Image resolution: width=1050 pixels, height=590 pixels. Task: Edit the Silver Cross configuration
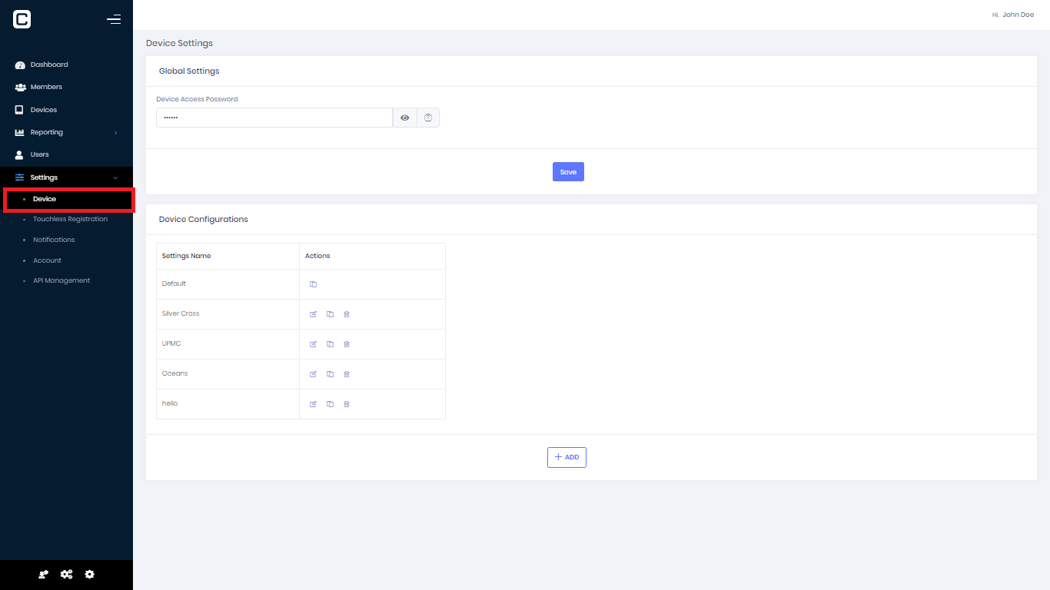tap(313, 313)
